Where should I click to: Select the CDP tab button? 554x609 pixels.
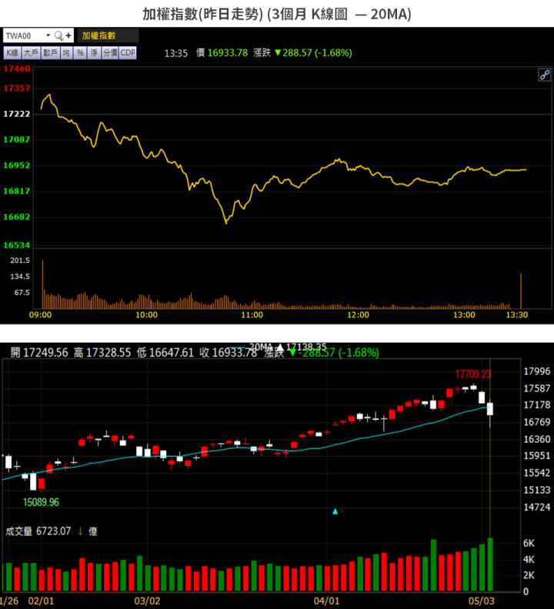click(x=128, y=53)
